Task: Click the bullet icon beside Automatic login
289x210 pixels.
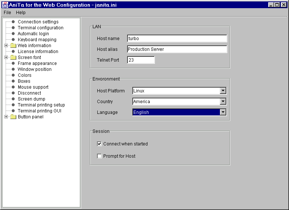Action: (x=13, y=34)
